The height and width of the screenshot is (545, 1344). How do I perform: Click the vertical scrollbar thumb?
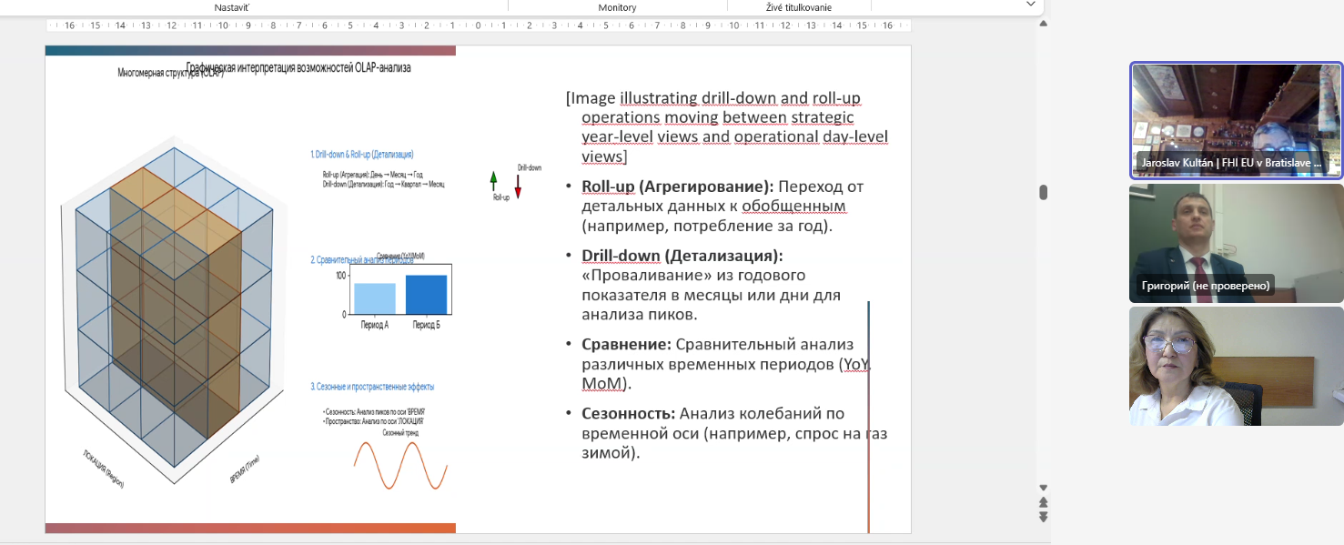click(x=1043, y=192)
